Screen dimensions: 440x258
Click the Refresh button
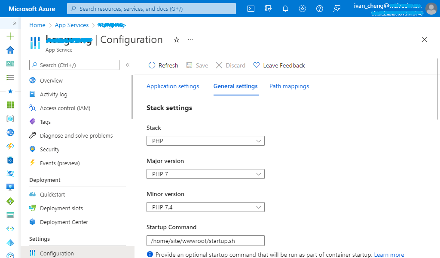tap(163, 65)
